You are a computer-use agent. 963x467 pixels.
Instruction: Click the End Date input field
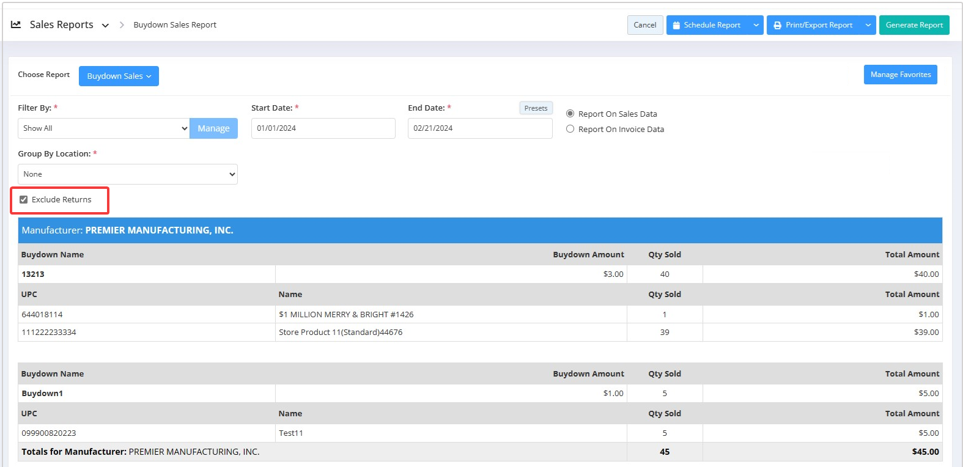pyautogui.click(x=480, y=128)
